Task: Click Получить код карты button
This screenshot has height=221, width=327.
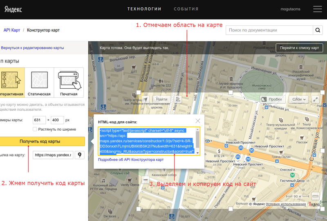Action: point(40,141)
